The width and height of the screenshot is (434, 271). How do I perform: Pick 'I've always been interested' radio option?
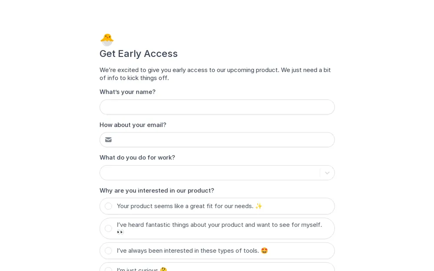pos(108,251)
